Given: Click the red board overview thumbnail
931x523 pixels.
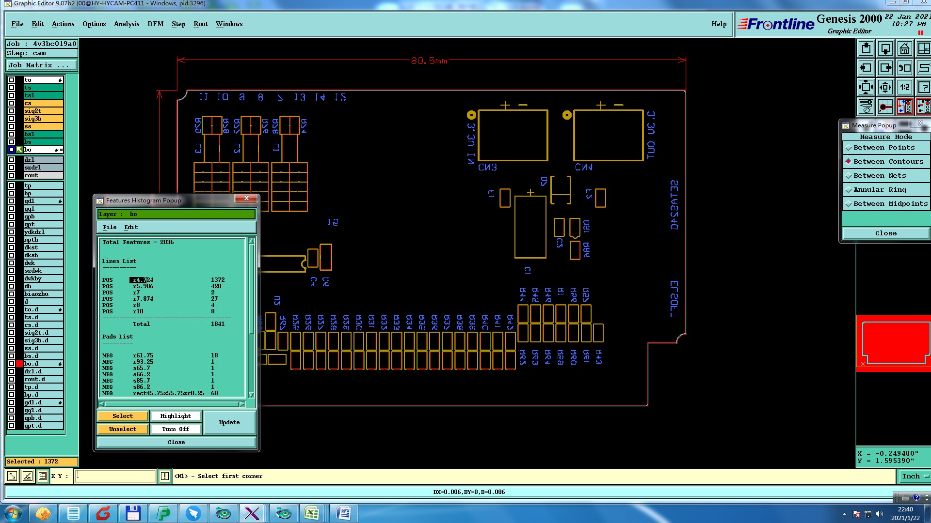Looking at the screenshot, I should pyautogui.click(x=893, y=343).
